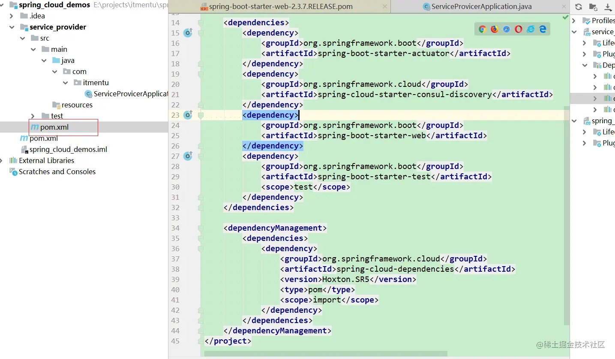This screenshot has width=615, height=359.
Task: Click the green inspection checkmark icon
Action: (565, 18)
